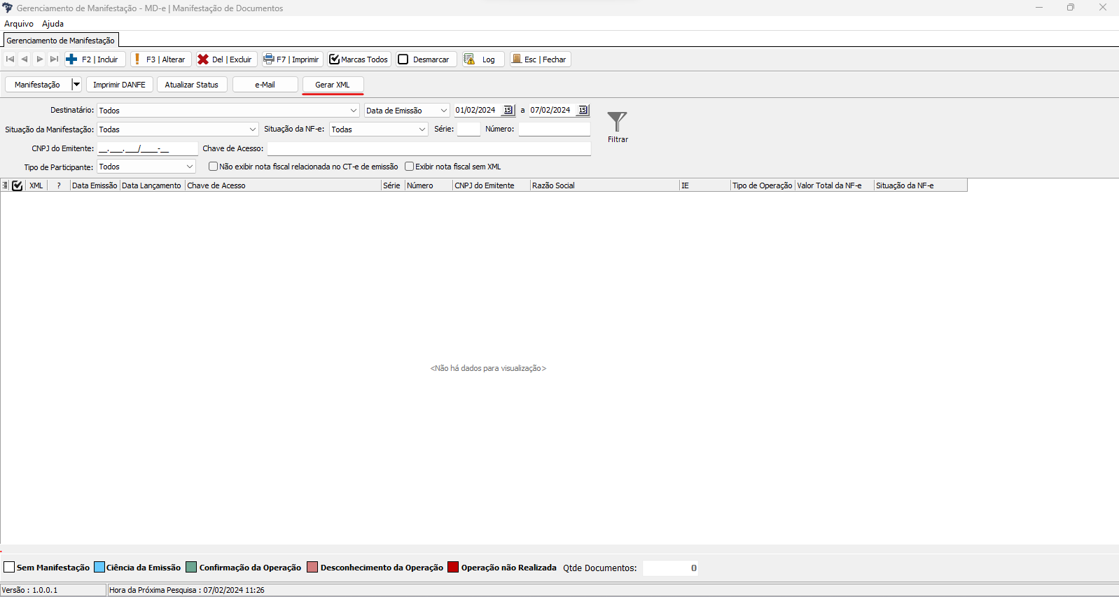This screenshot has width=1119, height=597.
Task: Click the blue Ciência da Emissão swatch
Action: (x=99, y=568)
